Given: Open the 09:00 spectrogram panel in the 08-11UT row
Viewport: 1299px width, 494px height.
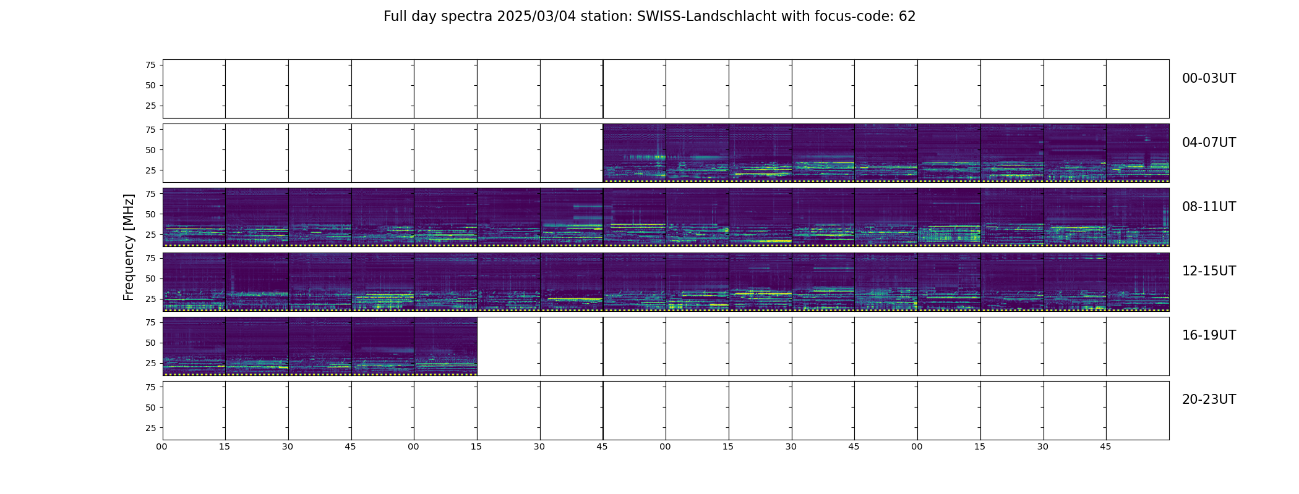Looking at the screenshot, I should (445, 217).
